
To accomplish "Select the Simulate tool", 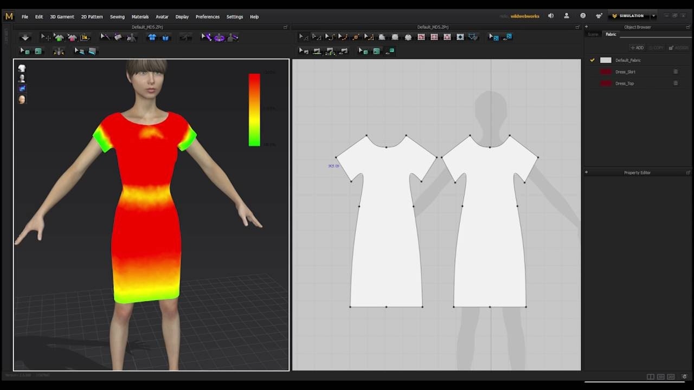I will click(x=25, y=37).
